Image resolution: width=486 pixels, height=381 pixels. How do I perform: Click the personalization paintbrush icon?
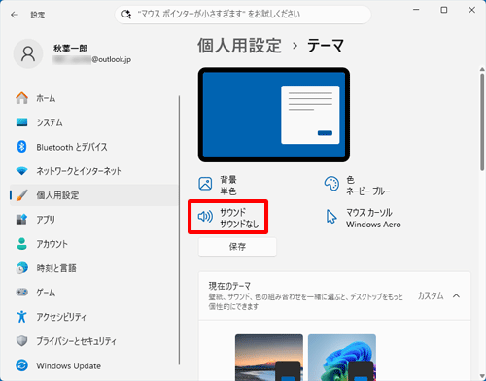(x=21, y=195)
